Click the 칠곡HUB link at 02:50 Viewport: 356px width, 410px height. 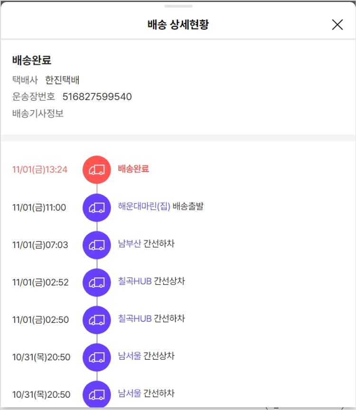[x=135, y=319]
